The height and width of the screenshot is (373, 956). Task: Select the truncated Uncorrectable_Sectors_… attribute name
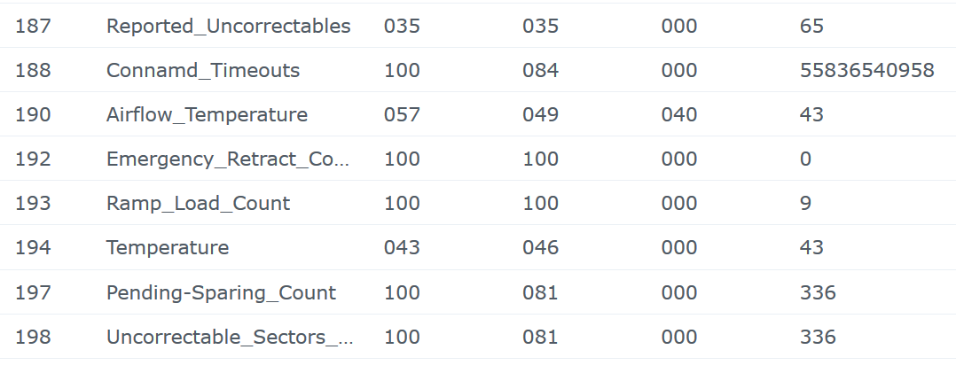230,337
